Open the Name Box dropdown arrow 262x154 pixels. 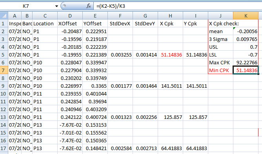56,6
